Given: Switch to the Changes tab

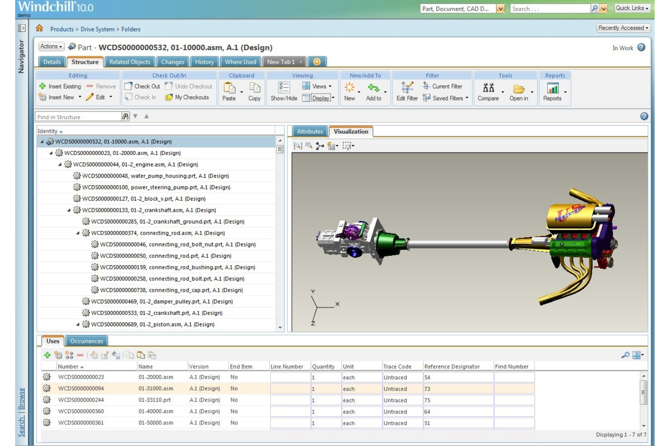Looking at the screenshot, I should (x=173, y=62).
